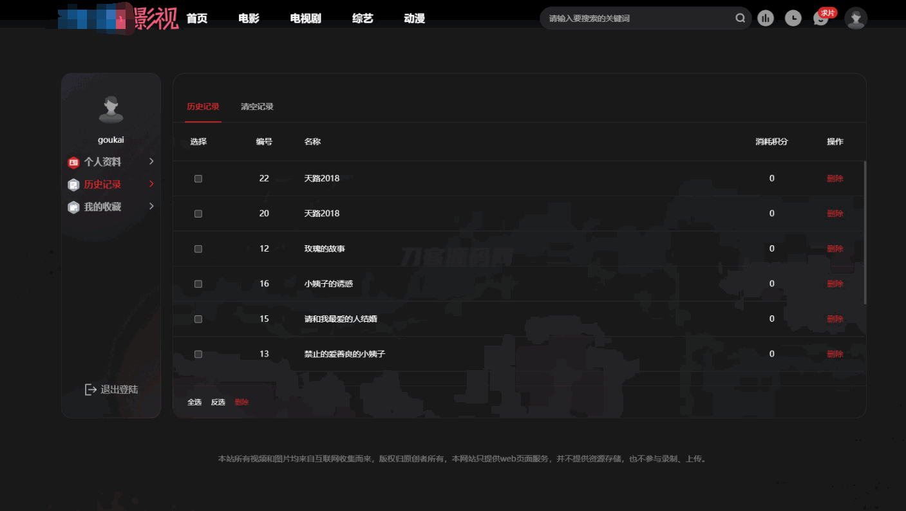Click the 退出登陆 logout icon
The height and width of the screenshot is (511, 906).
pyautogui.click(x=91, y=389)
